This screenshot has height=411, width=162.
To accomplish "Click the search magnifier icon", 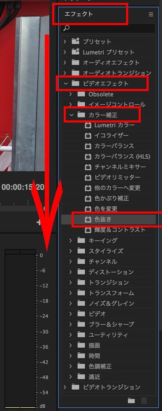I will tap(67, 28).
